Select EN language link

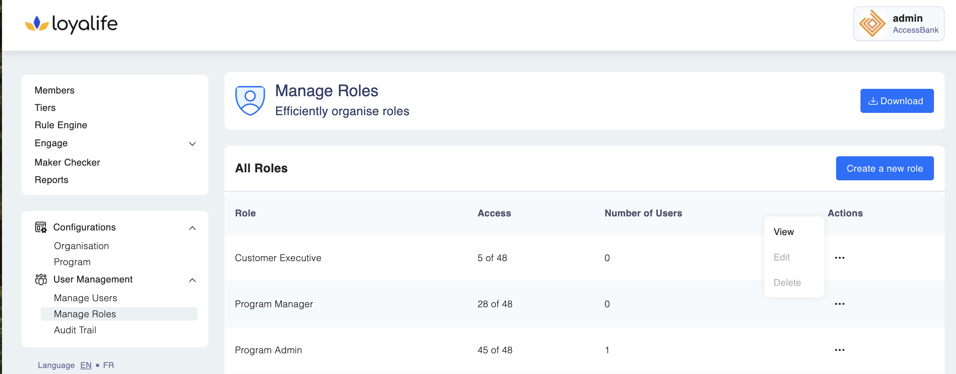pos(86,365)
